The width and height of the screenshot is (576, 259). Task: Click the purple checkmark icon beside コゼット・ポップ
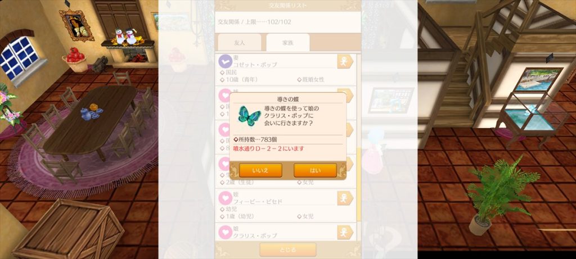[225, 61]
